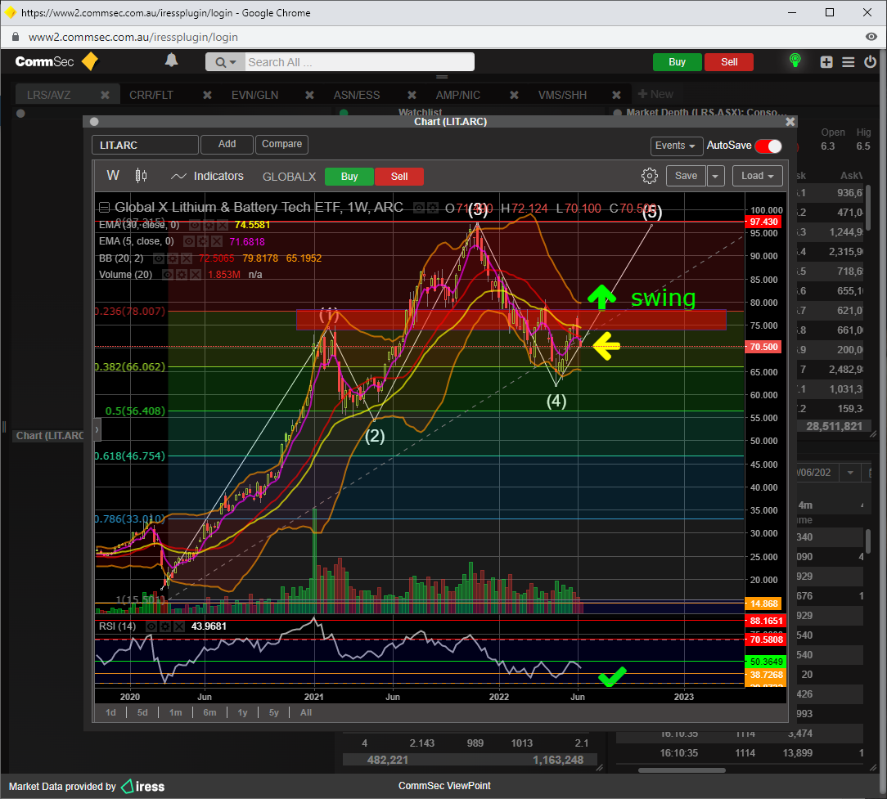Switch to the EVN/GLN tab
Screen dimensions: 887x799
(x=254, y=95)
